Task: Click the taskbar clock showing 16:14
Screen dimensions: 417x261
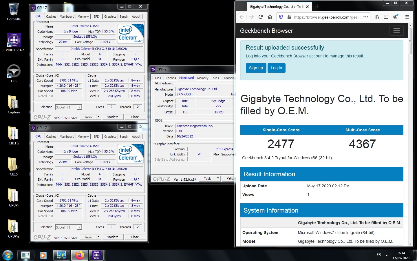Action: point(401,255)
